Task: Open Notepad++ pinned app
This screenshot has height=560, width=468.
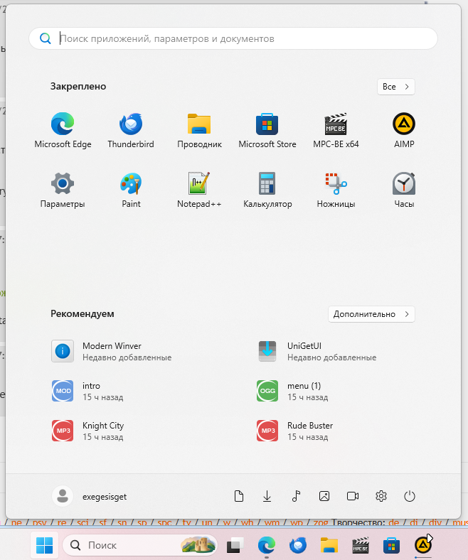Action: click(199, 190)
